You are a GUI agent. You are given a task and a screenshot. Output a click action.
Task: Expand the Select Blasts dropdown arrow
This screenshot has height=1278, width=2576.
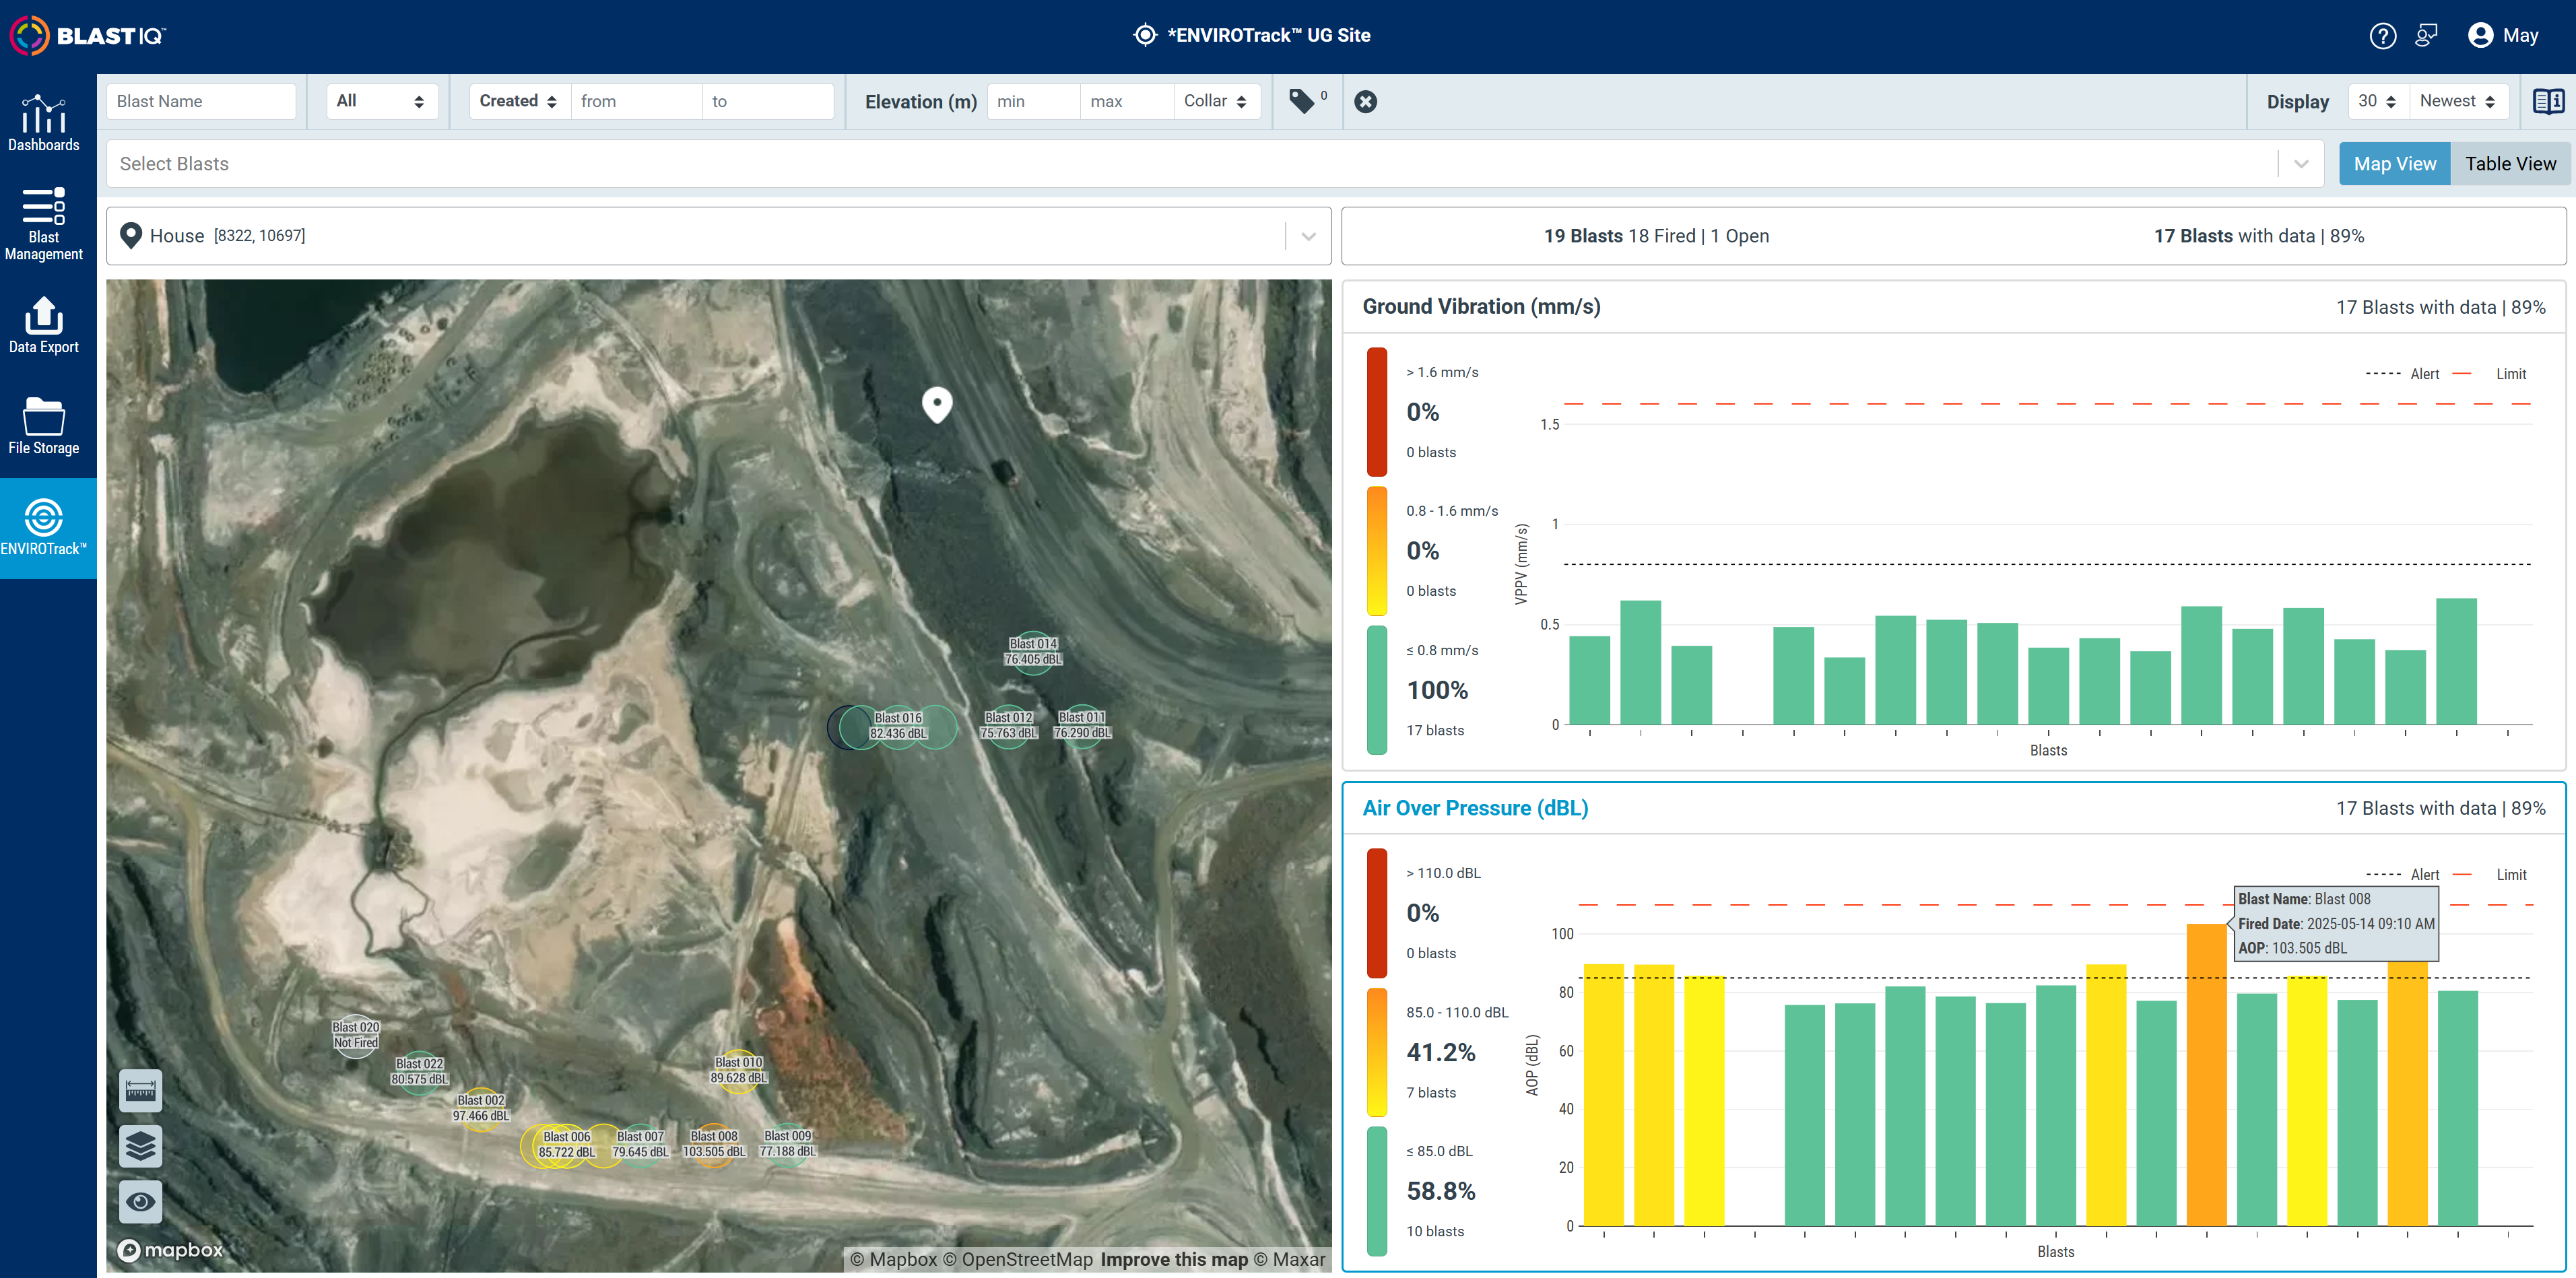point(2301,164)
